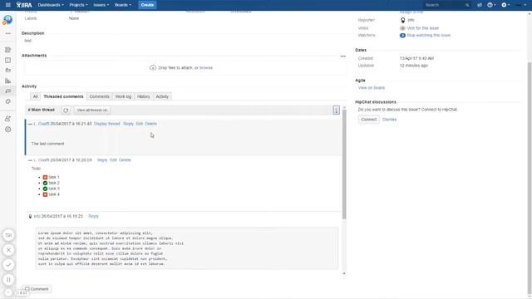This screenshot has height=299, width=532.
Task: Open the administration gear dropdown
Action: [x=505, y=5]
